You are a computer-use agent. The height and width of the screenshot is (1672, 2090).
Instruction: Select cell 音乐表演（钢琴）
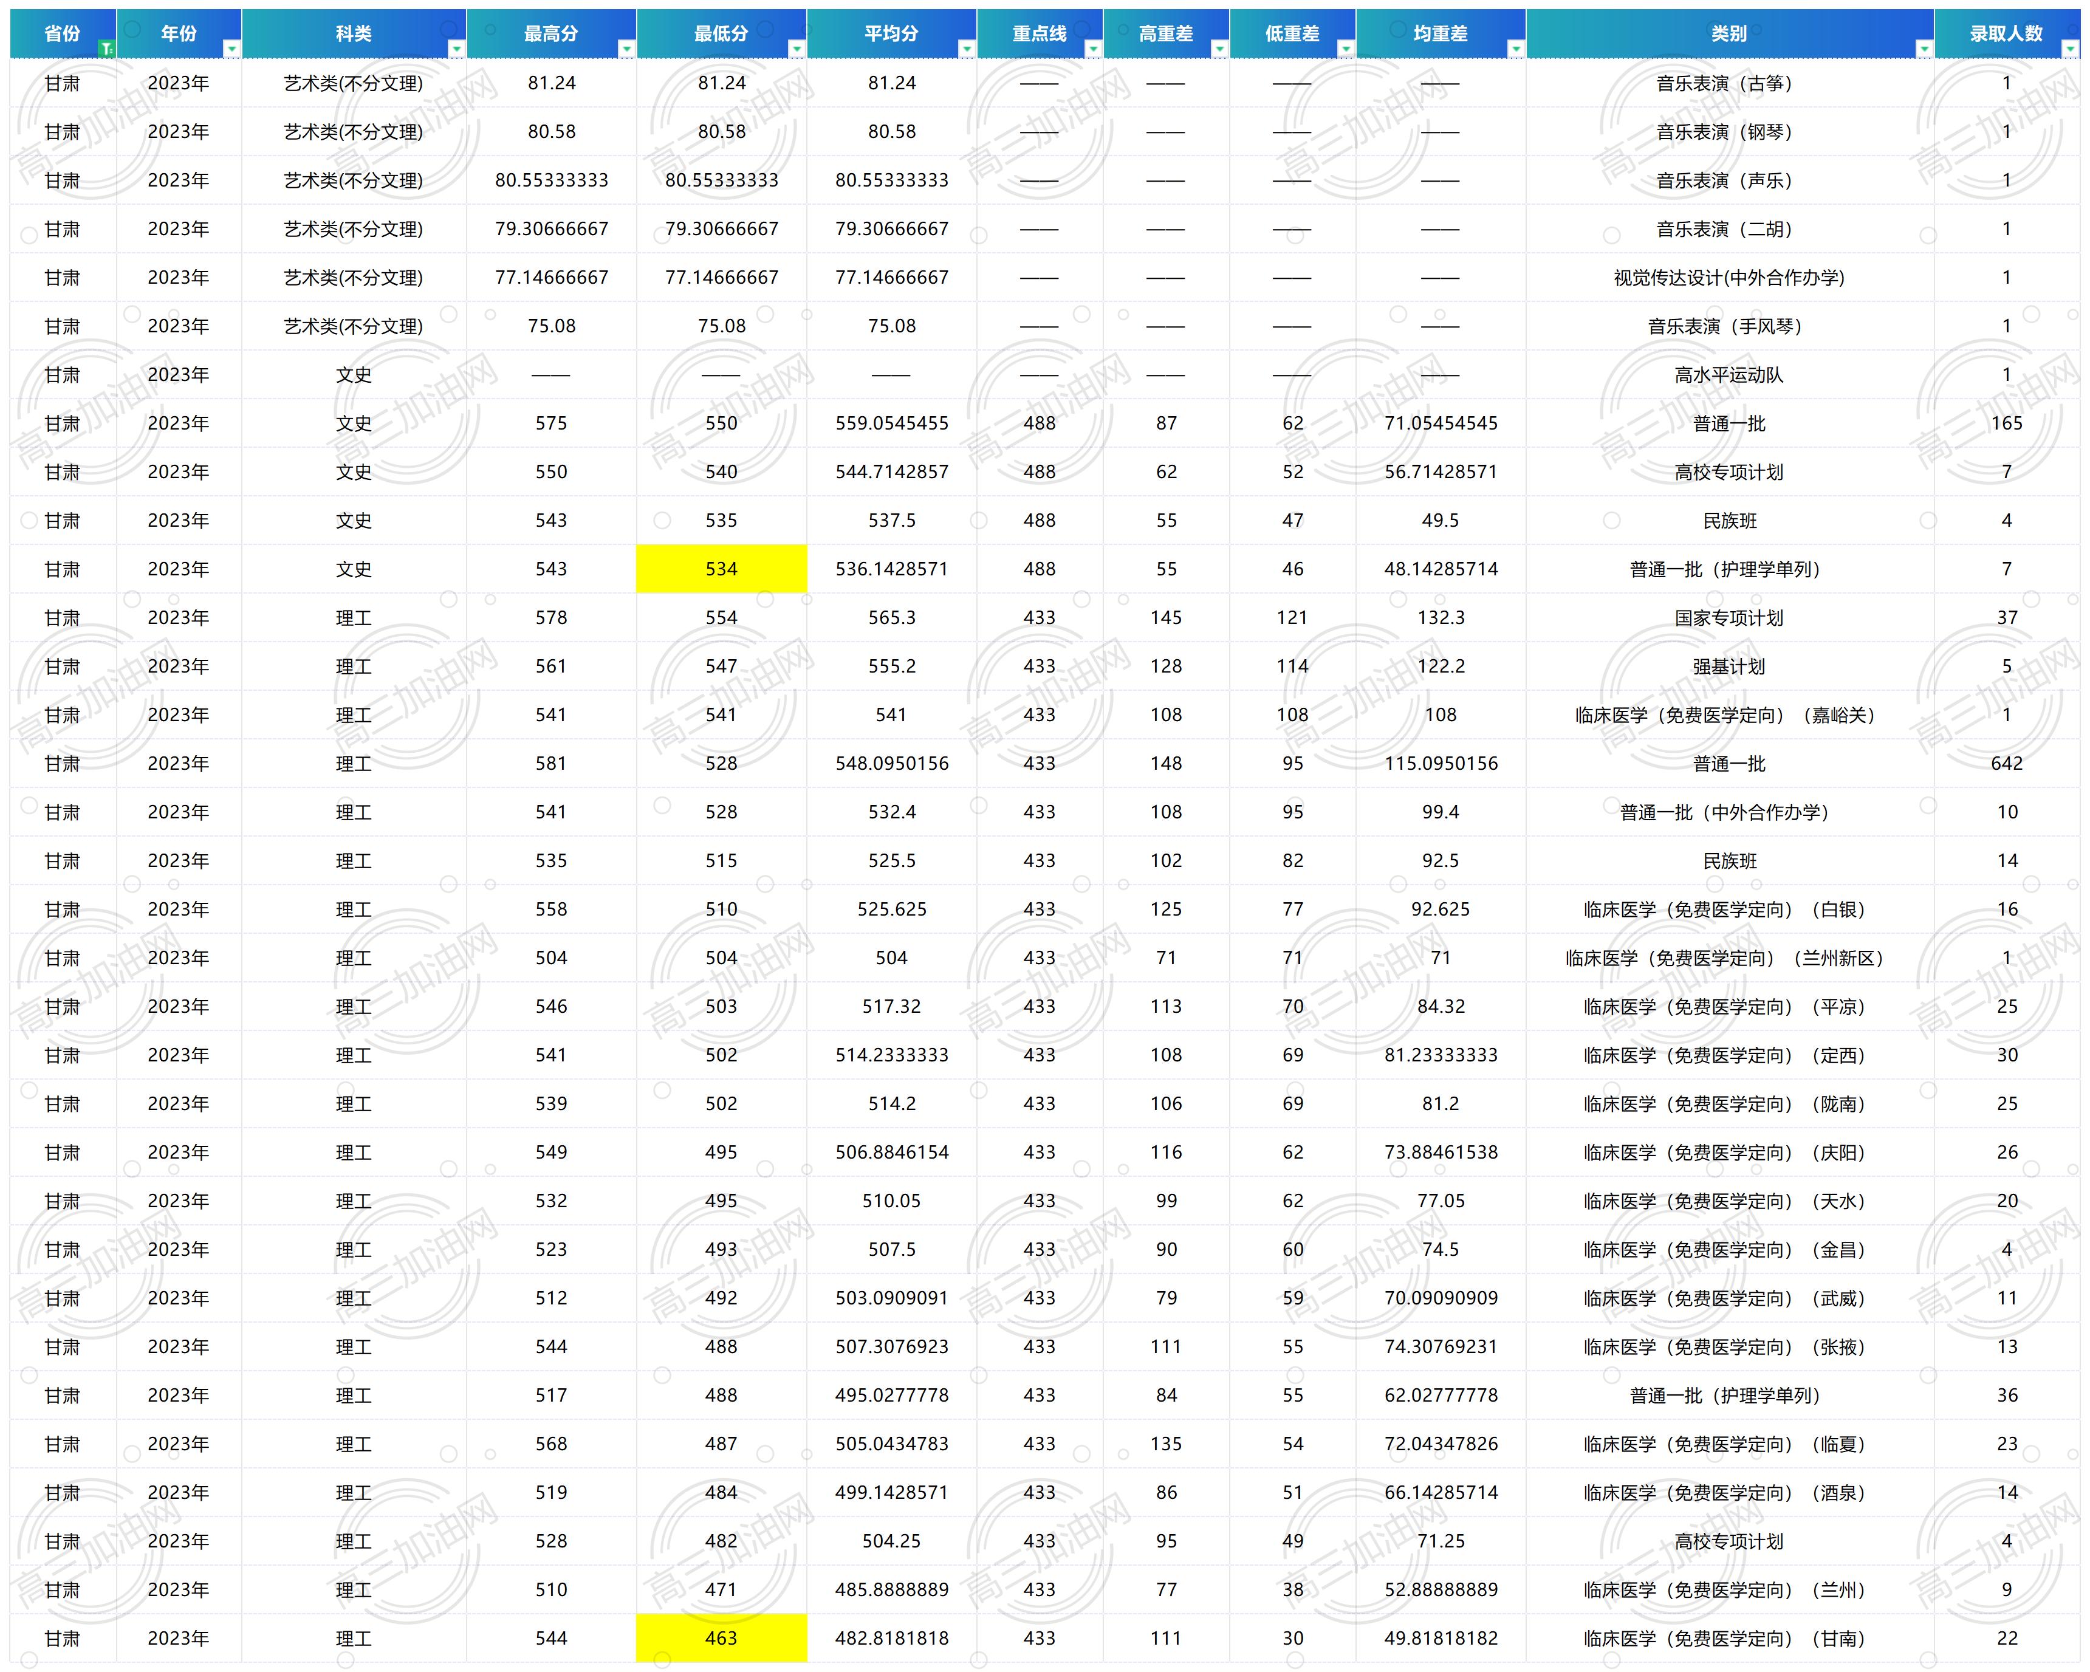click(x=1729, y=132)
